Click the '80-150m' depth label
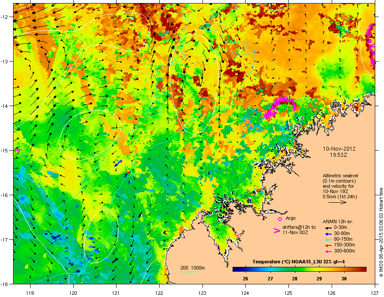Screen dimensions: 384x297 (343, 239)
